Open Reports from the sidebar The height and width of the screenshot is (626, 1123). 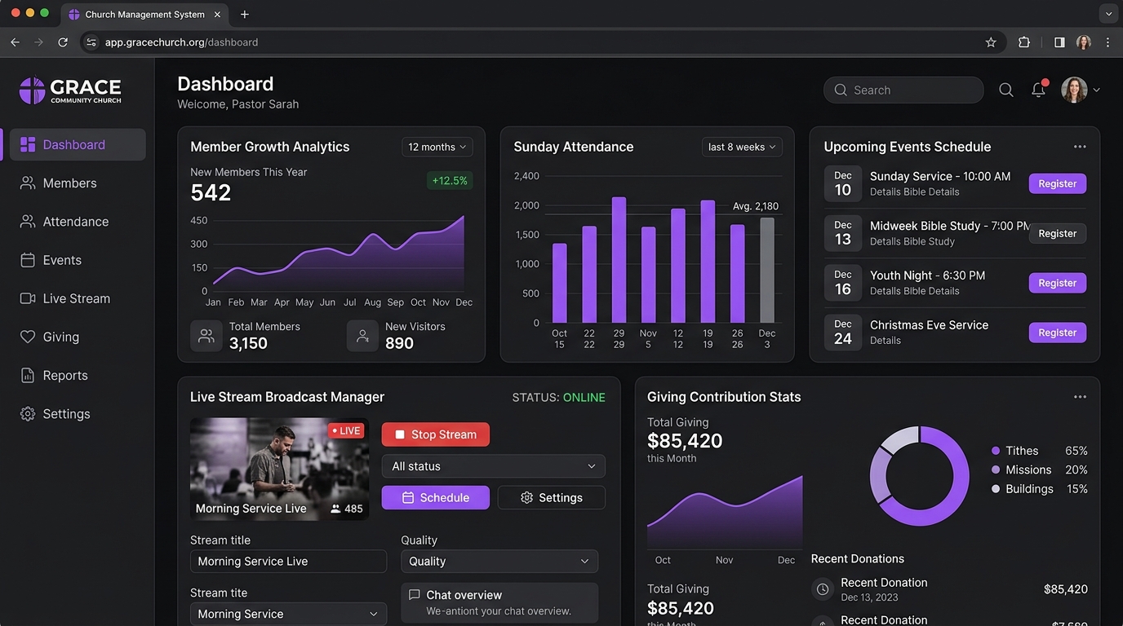pyautogui.click(x=65, y=375)
